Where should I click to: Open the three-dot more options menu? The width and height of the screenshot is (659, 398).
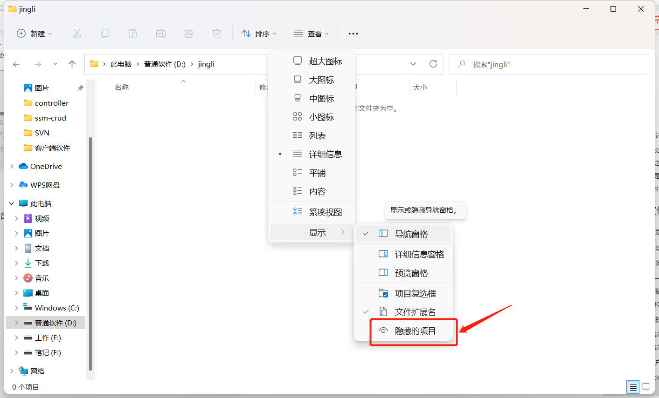353,34
